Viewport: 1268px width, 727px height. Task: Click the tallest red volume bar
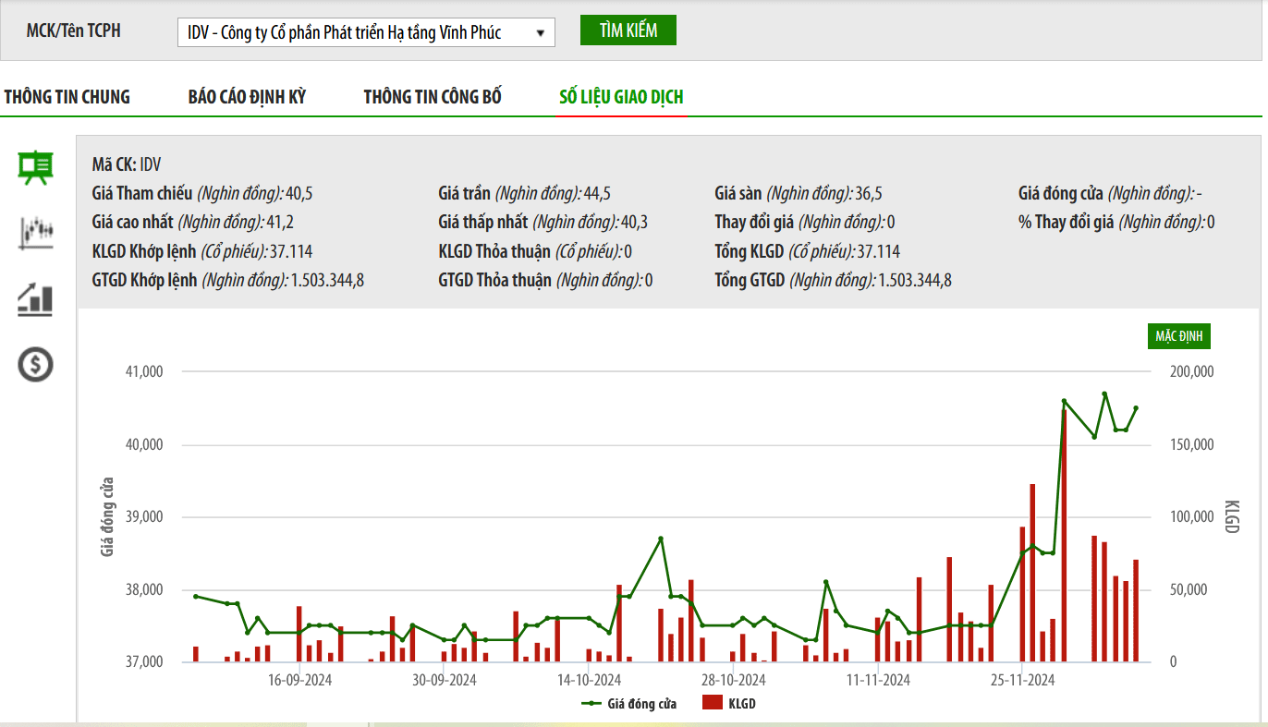coord(1064,536)
